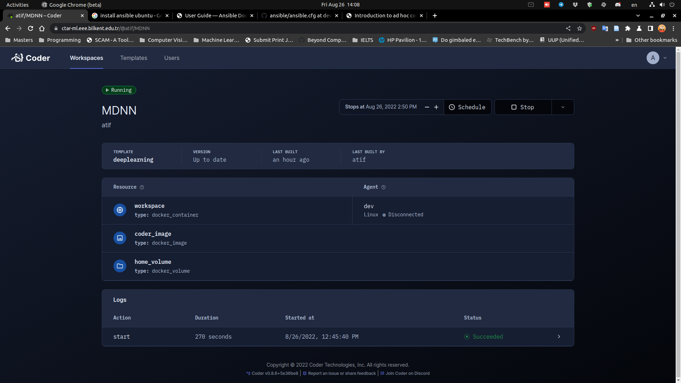The image size is (681, 383).
Task: Switch to the Users tab
Action: (x=172, y=58)
